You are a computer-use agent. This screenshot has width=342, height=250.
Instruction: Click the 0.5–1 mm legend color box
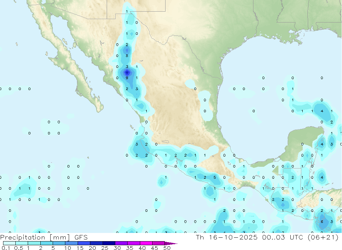pos(22,243)
